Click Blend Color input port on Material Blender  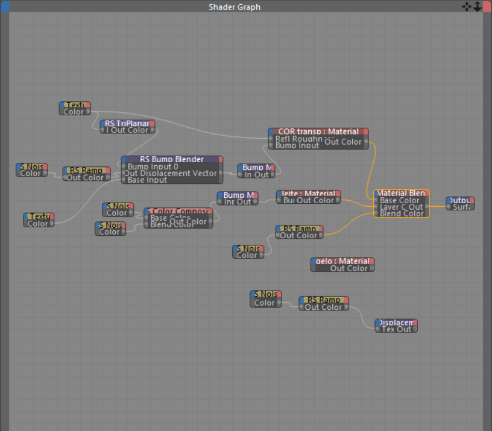[376, 213]
